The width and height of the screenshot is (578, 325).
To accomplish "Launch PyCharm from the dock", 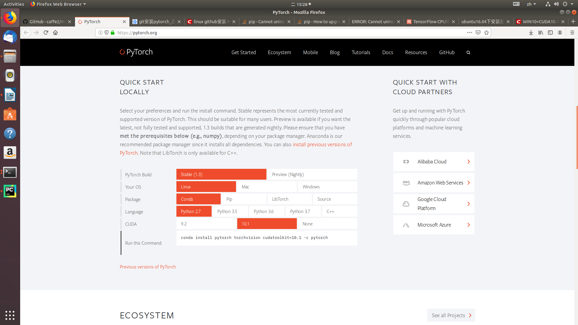I will click(10, 191).
